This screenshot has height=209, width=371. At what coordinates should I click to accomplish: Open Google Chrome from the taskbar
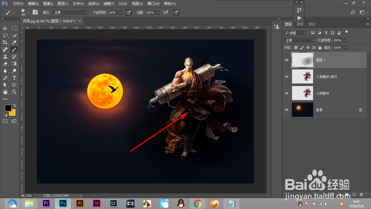(x=197, y=203)
